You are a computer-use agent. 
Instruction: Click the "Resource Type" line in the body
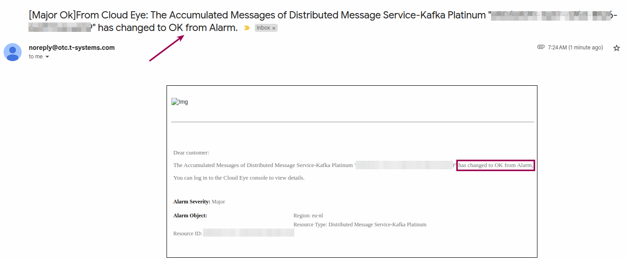tap(360, 225)
